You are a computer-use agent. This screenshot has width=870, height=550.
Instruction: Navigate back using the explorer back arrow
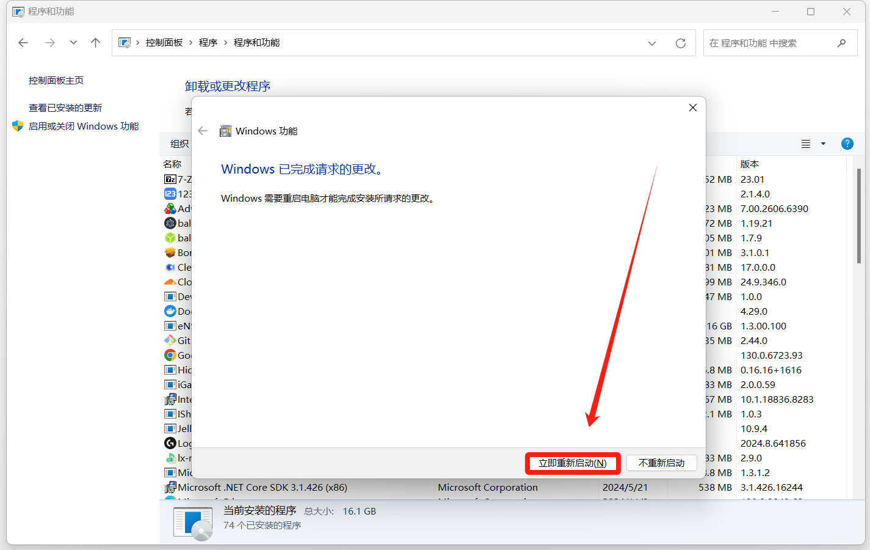pyautogui.click(x=23, y=43)
